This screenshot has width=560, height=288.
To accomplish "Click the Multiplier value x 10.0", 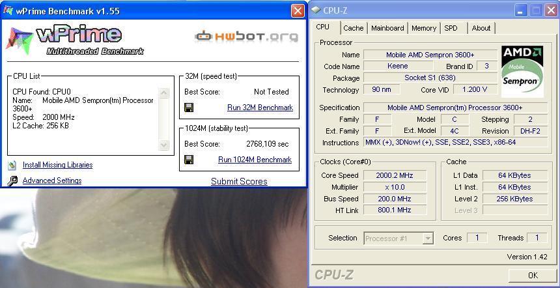I will click(x=395, y=187).
